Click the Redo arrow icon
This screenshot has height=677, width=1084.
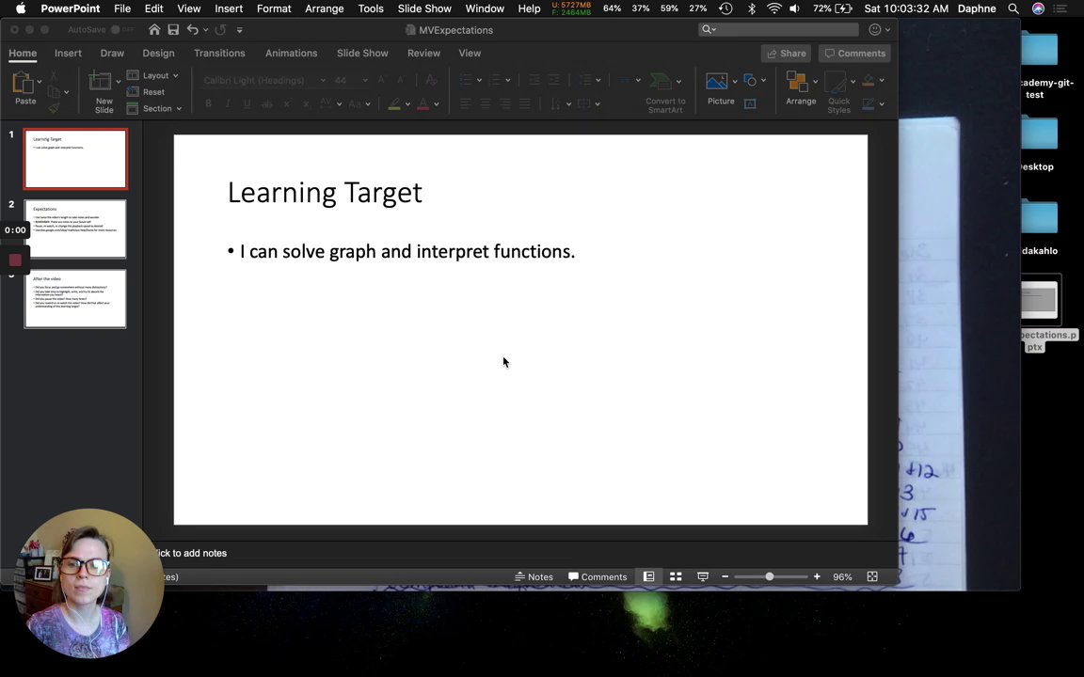(220, 30)
